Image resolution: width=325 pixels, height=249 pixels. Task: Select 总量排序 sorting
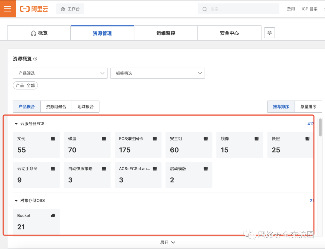tap(308, 107)
